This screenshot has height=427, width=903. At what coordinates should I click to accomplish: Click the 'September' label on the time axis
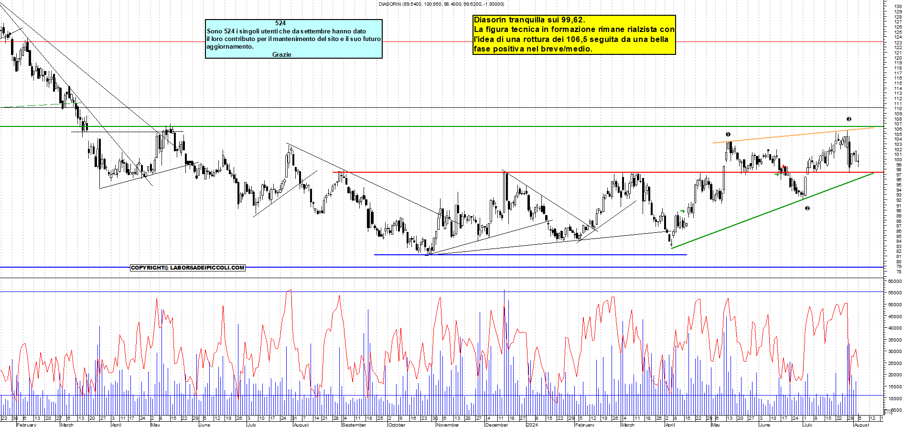355,425
